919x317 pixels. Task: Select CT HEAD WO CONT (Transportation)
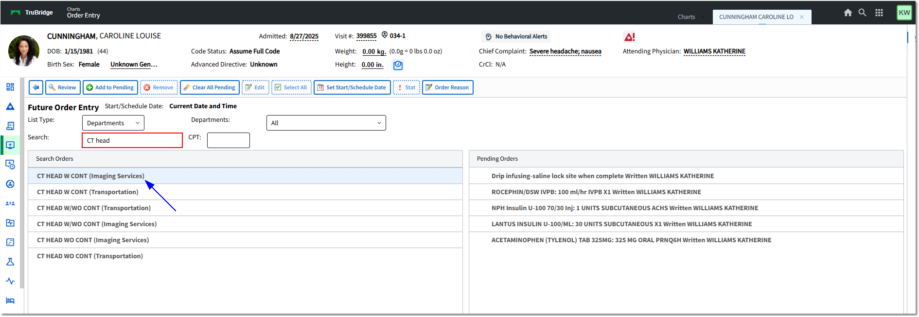245,256
